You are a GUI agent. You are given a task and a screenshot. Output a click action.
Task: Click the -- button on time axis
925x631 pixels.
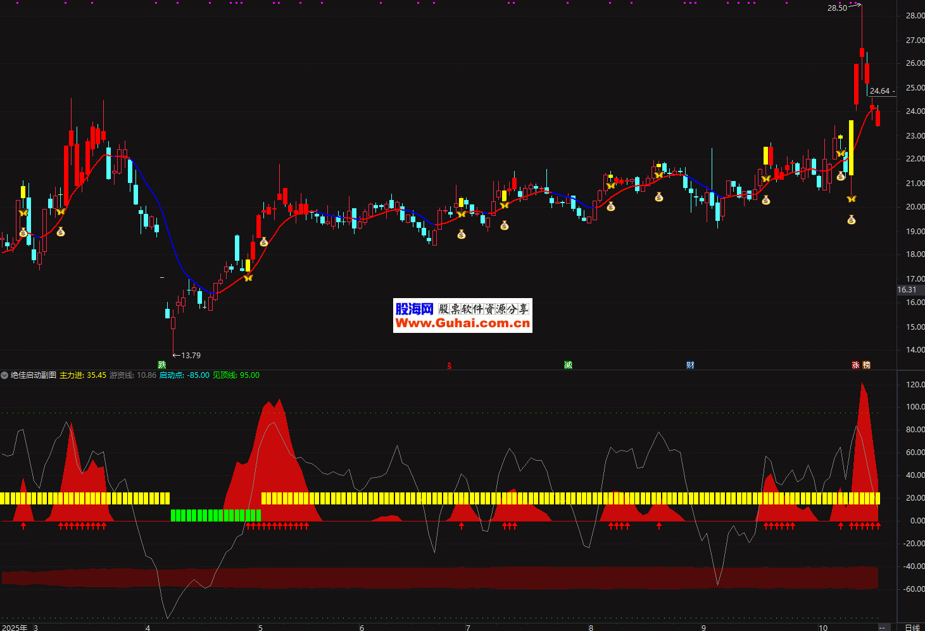(x=881, y=627)
